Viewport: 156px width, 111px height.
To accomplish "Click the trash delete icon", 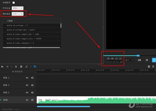I will [21, 67].
